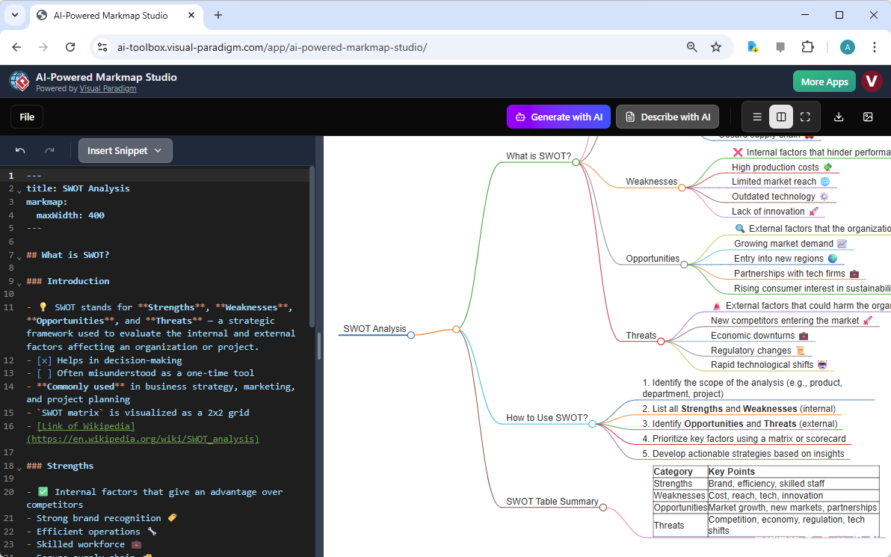Export the mind map as an image

point(869,117)
